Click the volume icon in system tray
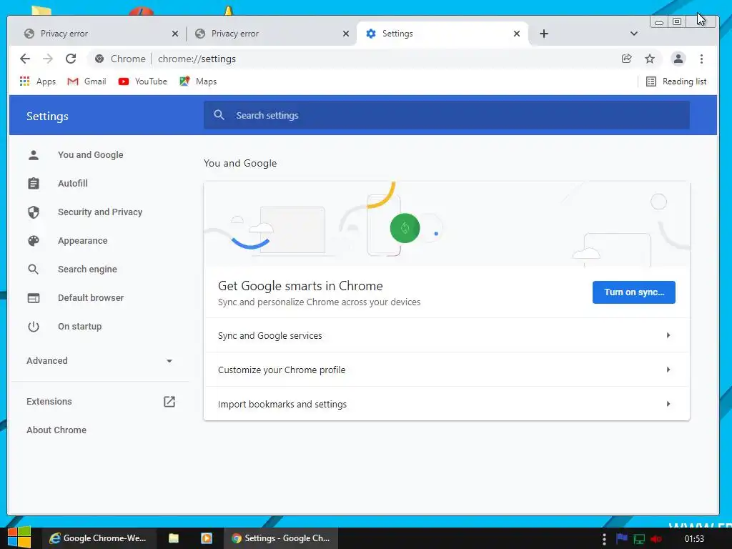This screenshot has width=732, height=549. pyautogui.click(x=656, y=539)
